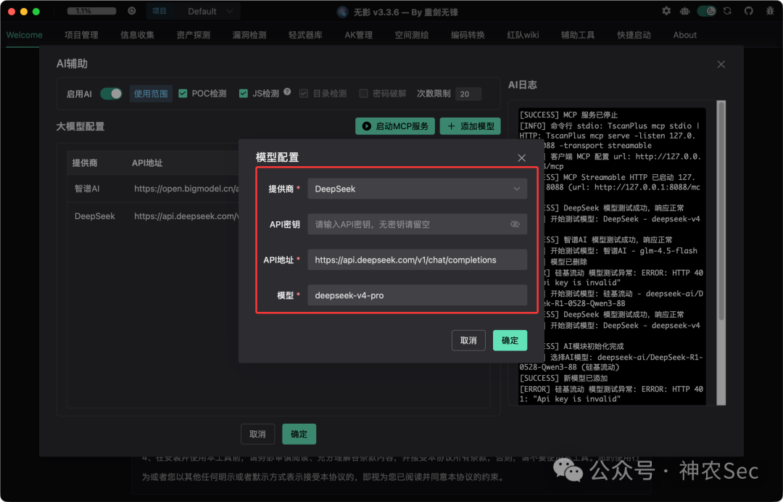Click 确定 in 模型配置 dialog
Viewport: 783px width, 502px height.
point(510,340)
